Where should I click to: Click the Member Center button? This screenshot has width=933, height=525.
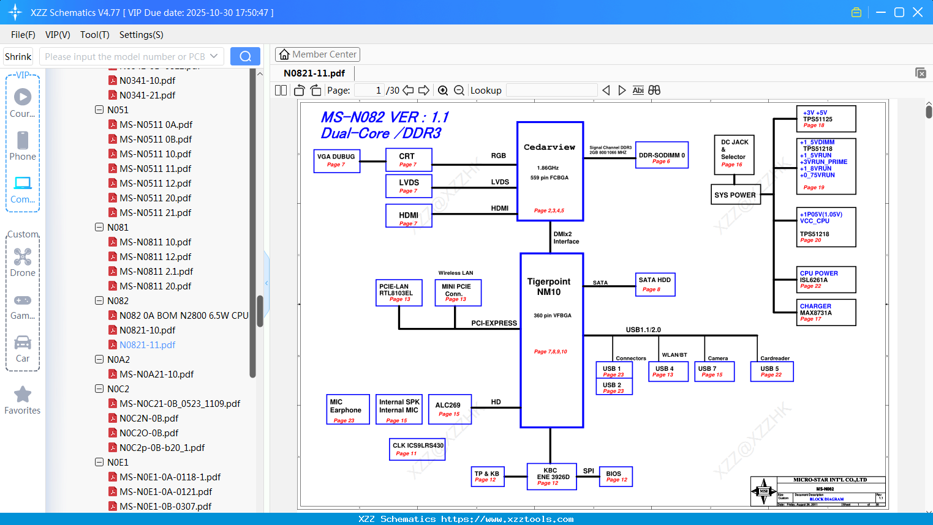[x=317, y=54]
